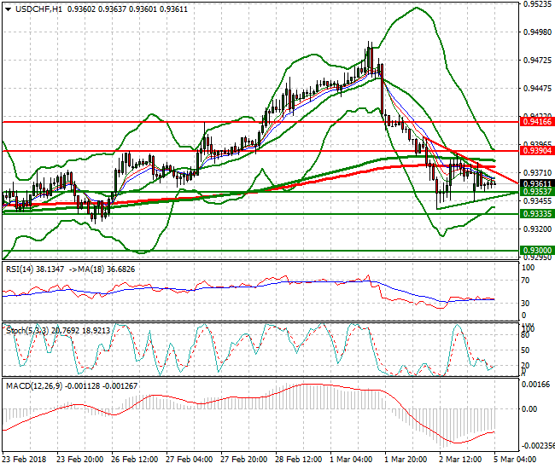Click the 27 Feb 20:00 time label
This screenshot has width=555, height=469.
click(x=243, y=460)
